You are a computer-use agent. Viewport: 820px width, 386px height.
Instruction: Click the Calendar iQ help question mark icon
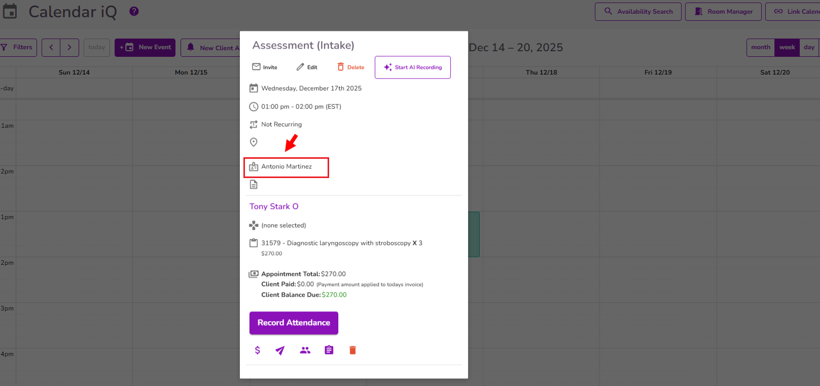pos(134,11)
